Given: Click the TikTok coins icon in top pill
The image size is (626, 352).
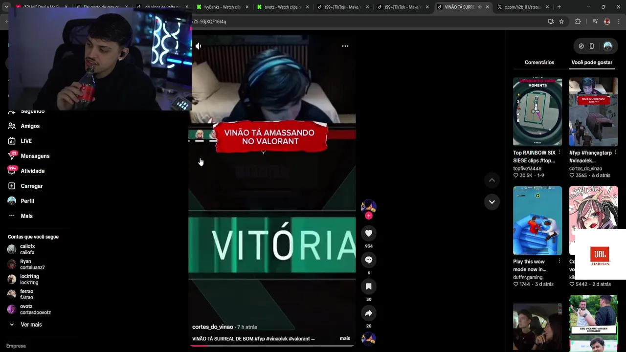Looking at the screenshot, I should coord(581,46).
